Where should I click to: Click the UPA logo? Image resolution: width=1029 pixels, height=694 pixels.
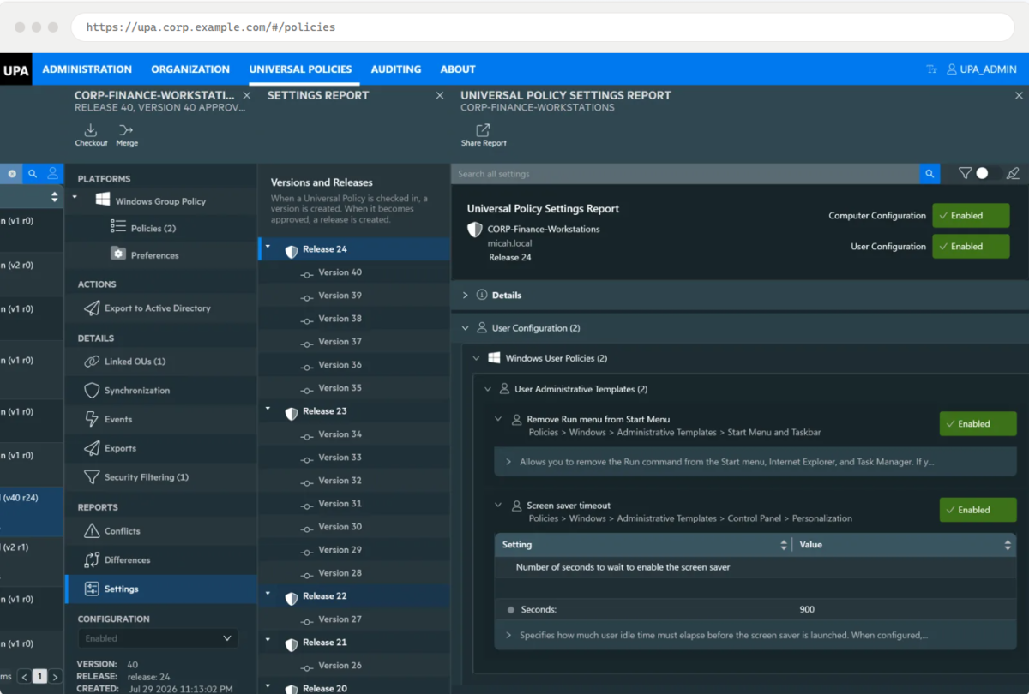(x=15, y=70)
